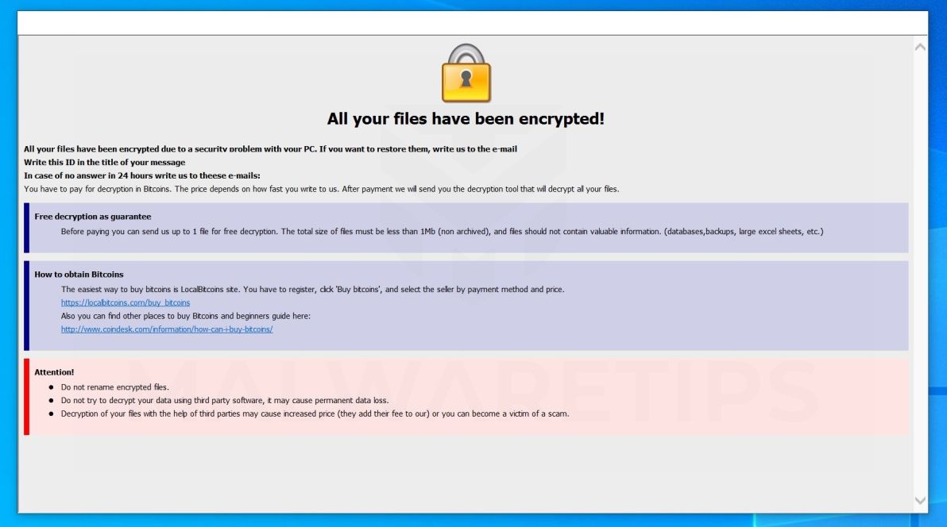The width and height of the screenshot is (947, 527).
Task: Click the vertical scrollbar track
Action: pos(921,278)
